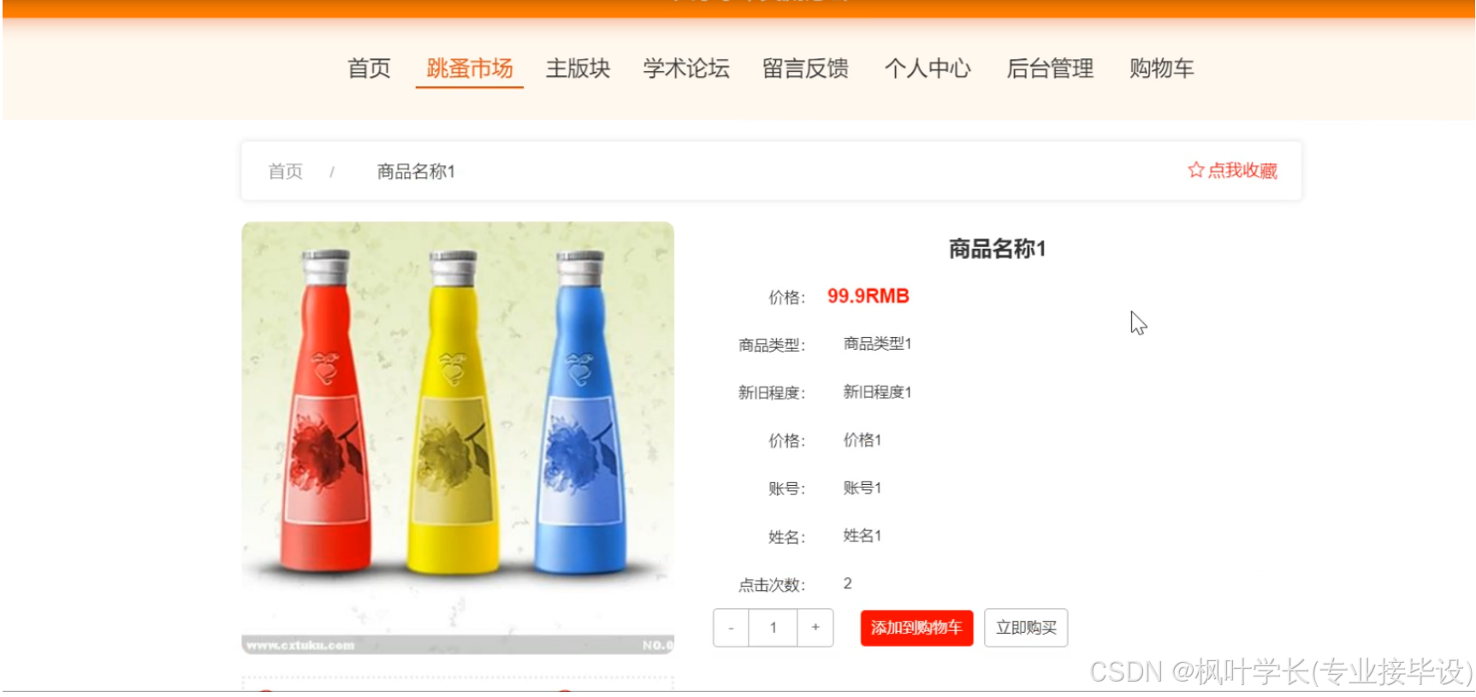Click the 商品名称1 breadcrumb item

[x=416, y=172]
